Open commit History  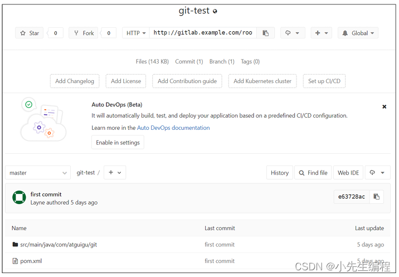pyautogui.click(x=280, y=173)
